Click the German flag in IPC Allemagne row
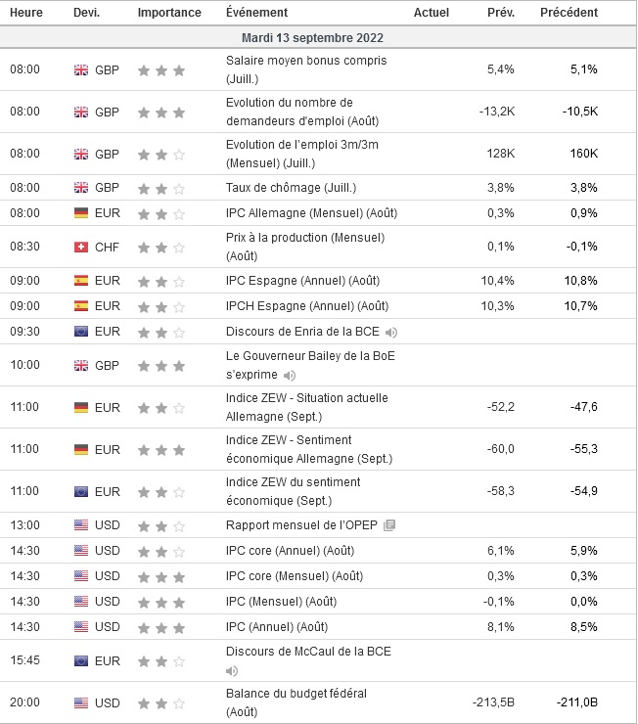 coord(81,213)
